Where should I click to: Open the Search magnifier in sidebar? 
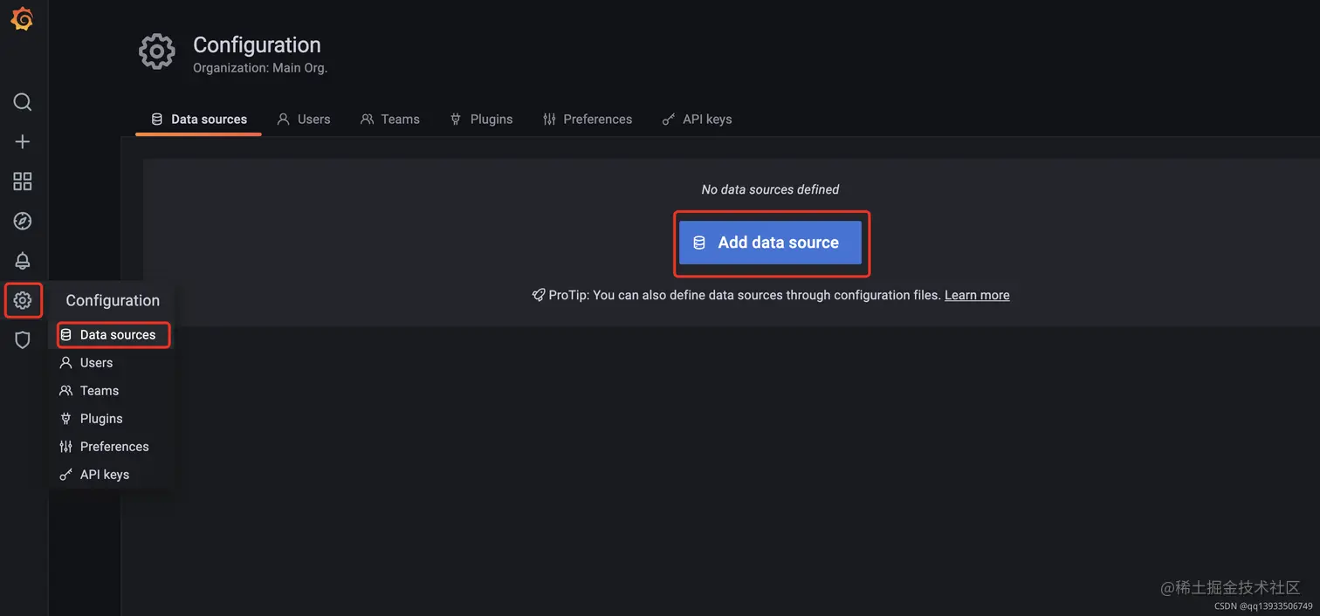click(23, 102)
